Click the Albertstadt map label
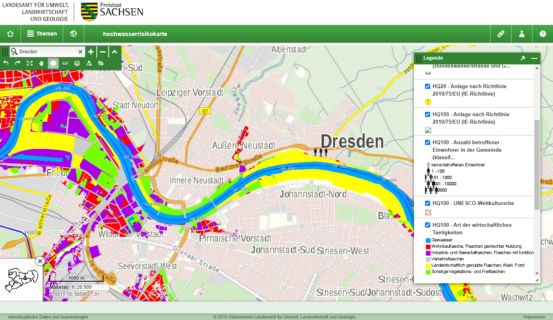 (289, 50)
